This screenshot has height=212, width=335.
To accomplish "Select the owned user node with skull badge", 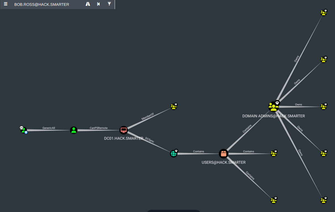I will pos(24,130).
